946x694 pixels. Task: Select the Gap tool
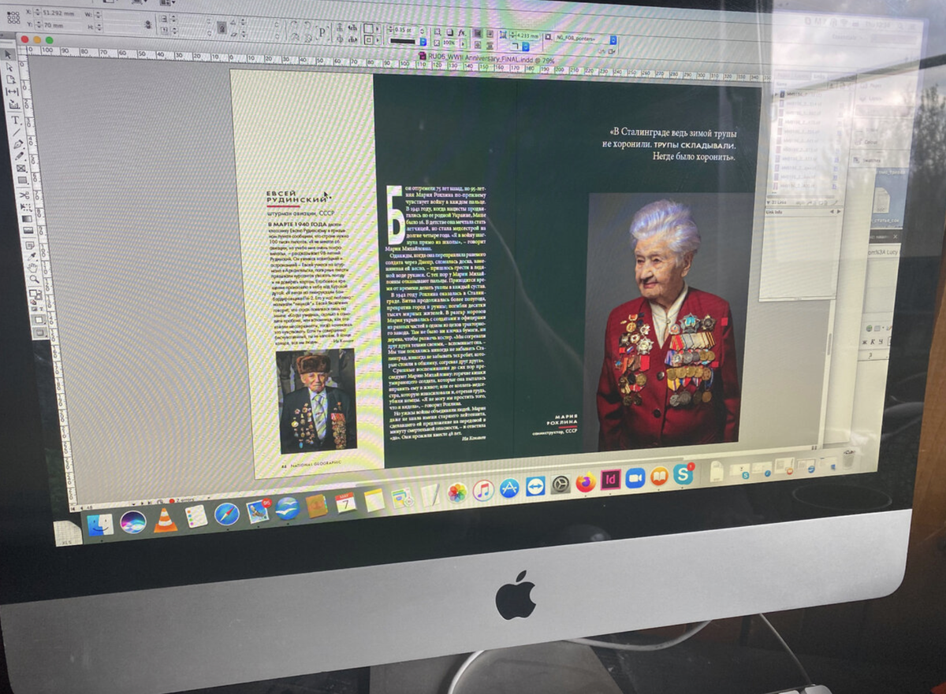(13, 91)
